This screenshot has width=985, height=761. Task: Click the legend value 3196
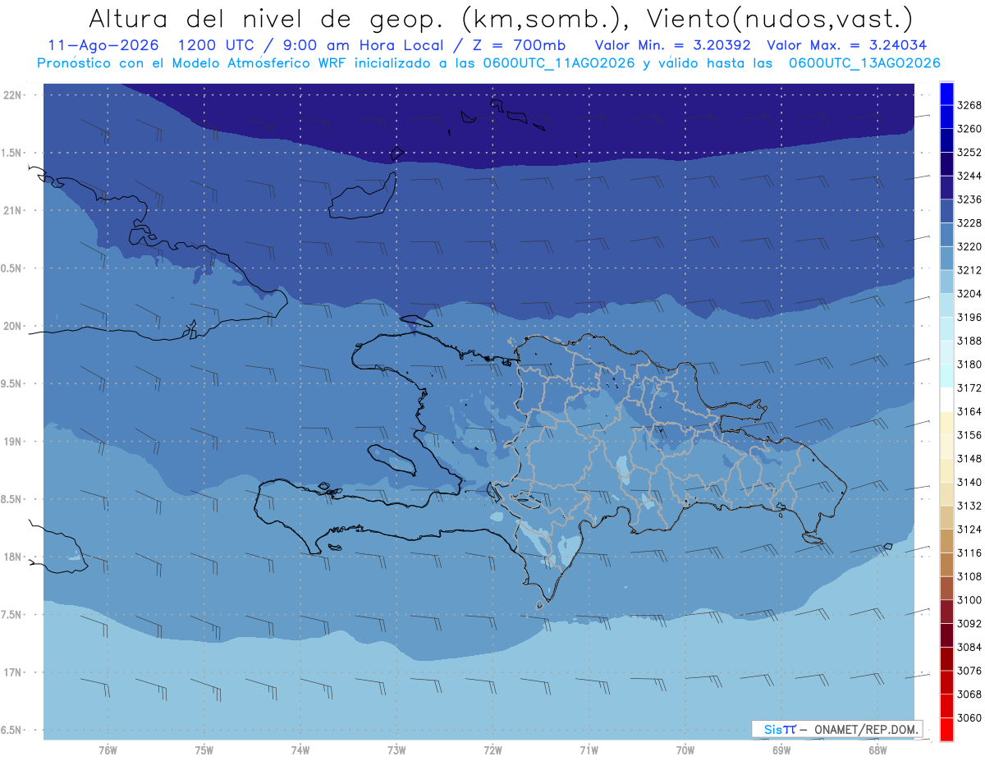[x=969, y=318]
